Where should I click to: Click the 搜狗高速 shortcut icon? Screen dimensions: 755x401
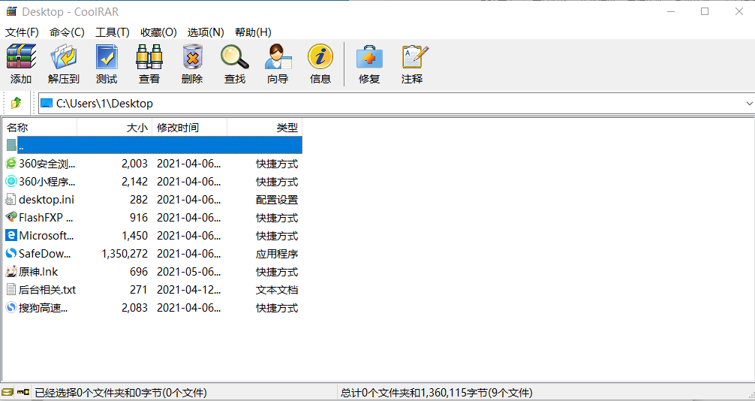tap(11, 307)
